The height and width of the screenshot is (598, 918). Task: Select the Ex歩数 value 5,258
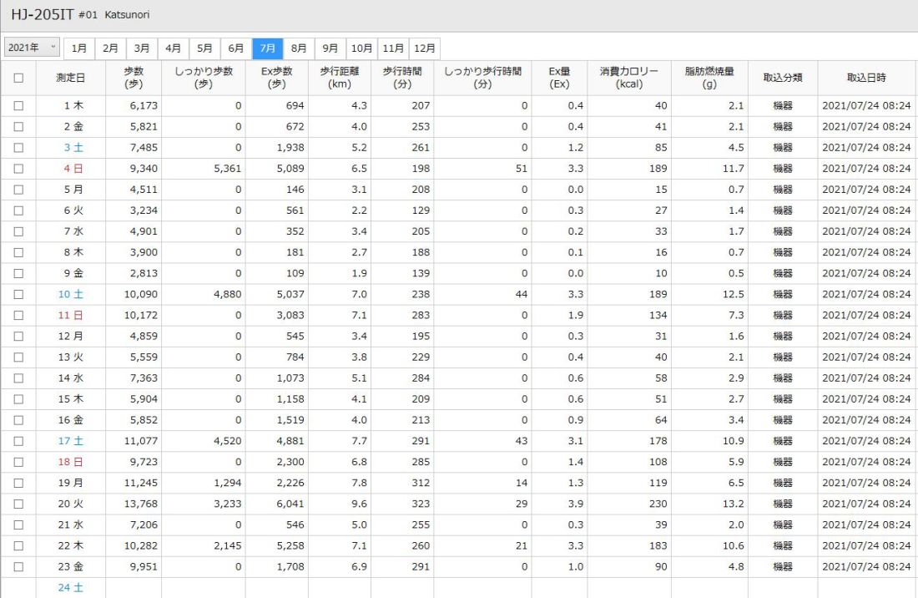(x=290, y=546)
